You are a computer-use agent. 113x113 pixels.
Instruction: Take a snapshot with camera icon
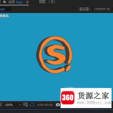point(58,105)
